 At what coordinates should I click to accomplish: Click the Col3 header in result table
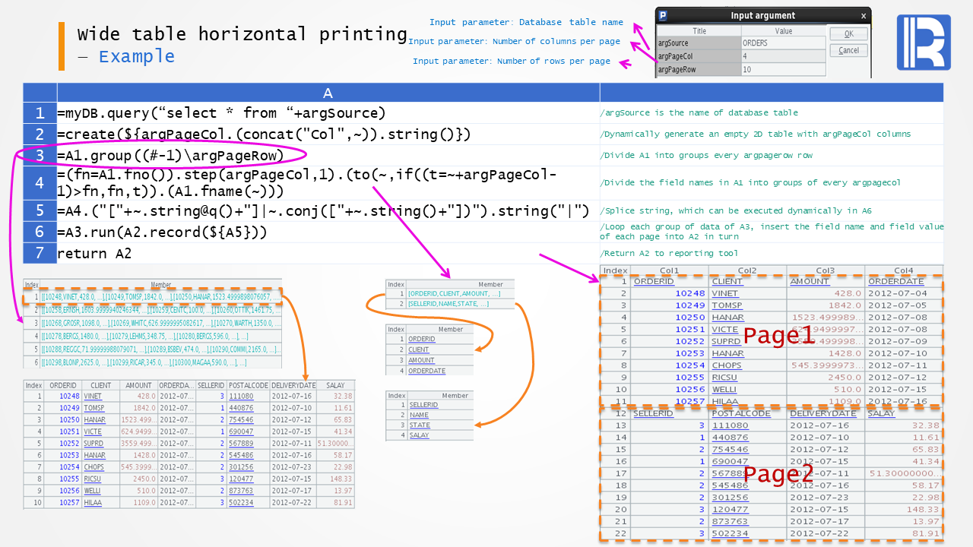click(826, 270)
